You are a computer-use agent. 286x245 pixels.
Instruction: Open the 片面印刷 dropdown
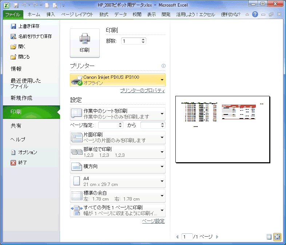pyautogui.click(x=118, y=137)
